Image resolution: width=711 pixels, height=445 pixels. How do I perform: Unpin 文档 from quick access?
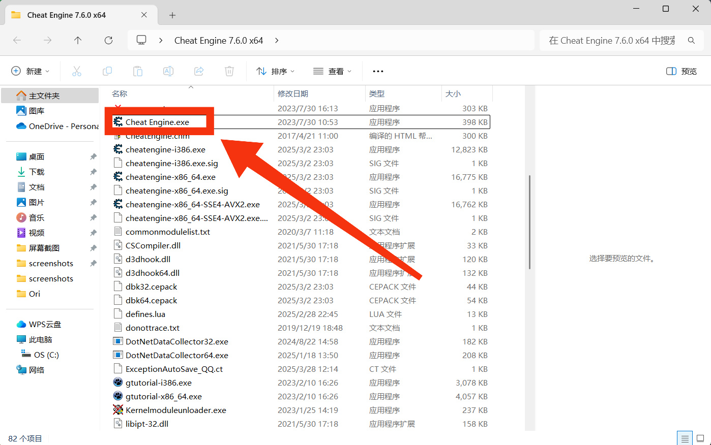(x=93, y=187)
